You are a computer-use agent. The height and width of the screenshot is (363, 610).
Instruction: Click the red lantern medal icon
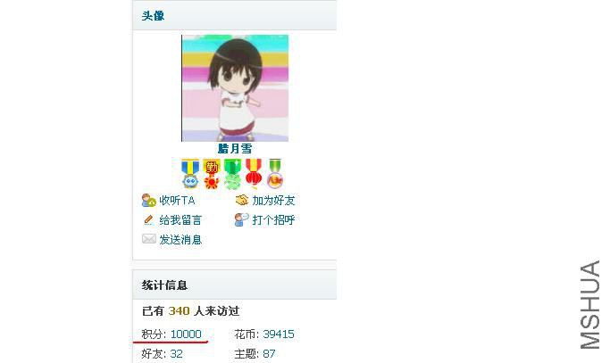pos(254,174)
